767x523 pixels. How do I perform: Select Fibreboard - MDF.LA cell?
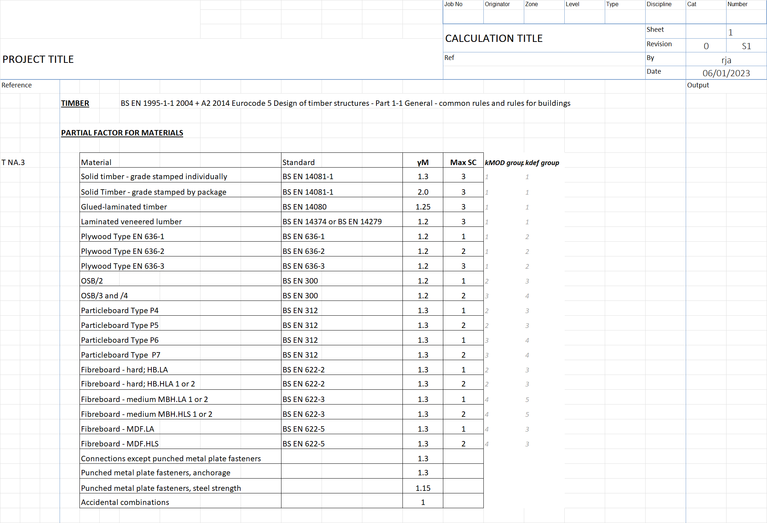pos(180,427)
